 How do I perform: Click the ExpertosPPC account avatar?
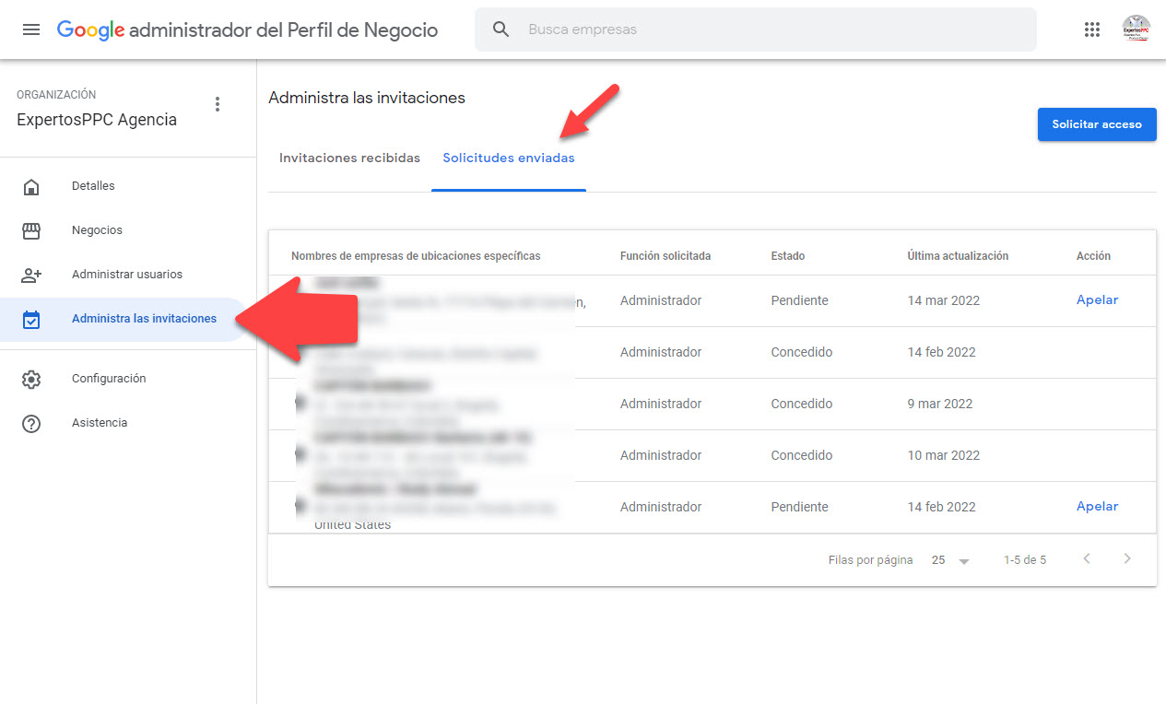coord(1136,29)
